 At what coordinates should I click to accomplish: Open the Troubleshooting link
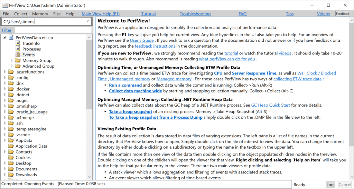click(x=195, y=14)
